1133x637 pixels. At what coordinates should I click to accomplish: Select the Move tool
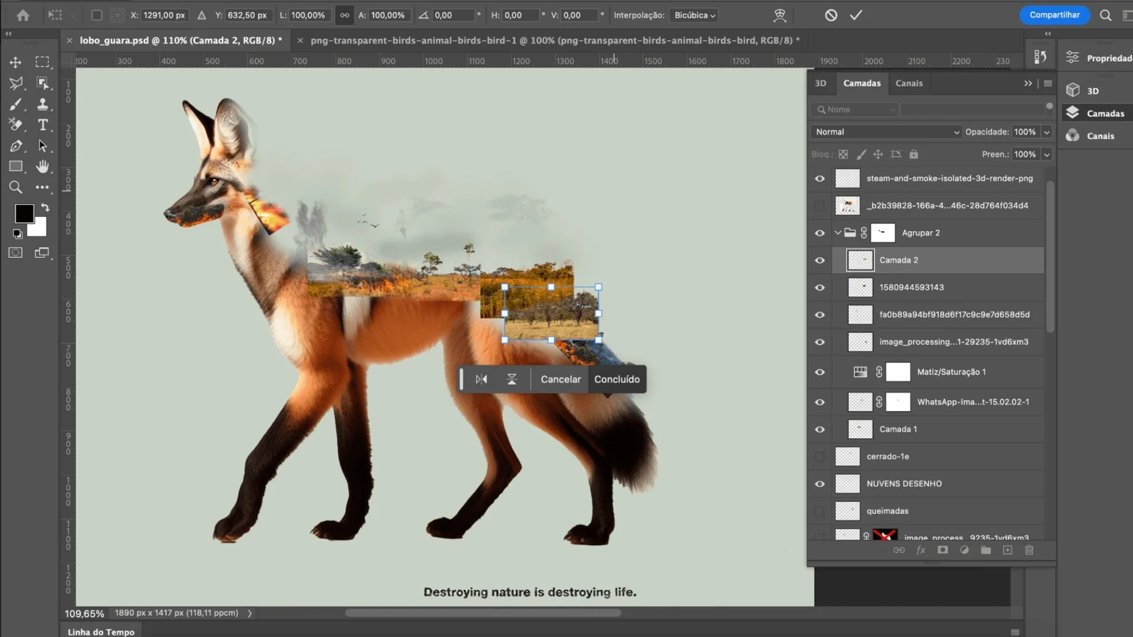[16, 62]
